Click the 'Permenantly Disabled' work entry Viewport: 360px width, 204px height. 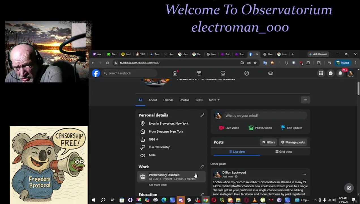(x=172, y=177)
